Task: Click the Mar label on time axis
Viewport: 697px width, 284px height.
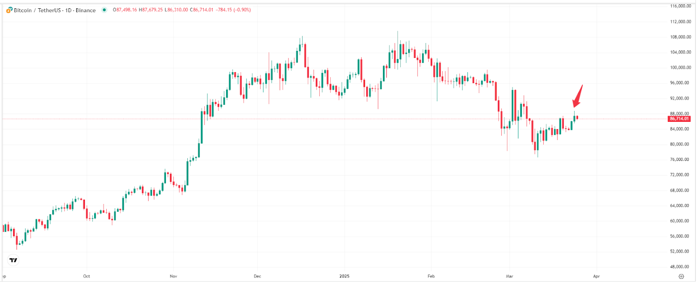Action: [509, 276]
